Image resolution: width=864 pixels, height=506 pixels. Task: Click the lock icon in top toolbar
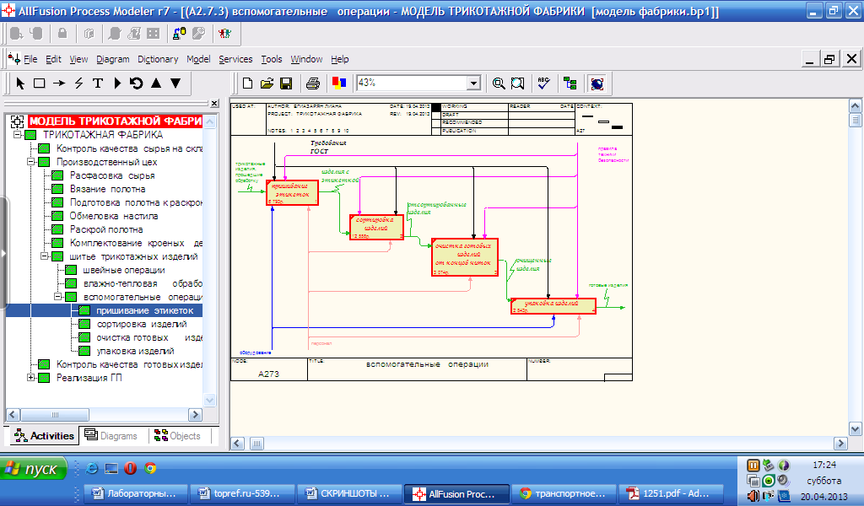[62, 34]
